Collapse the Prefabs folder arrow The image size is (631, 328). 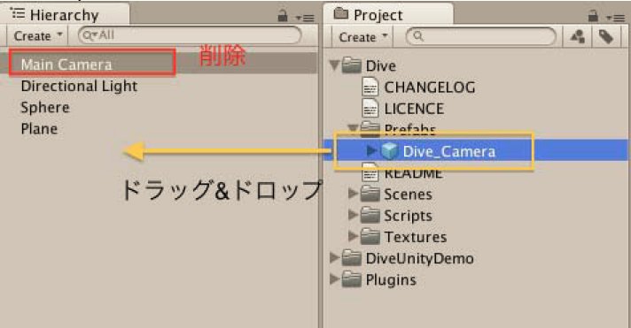tap(353, 127)
